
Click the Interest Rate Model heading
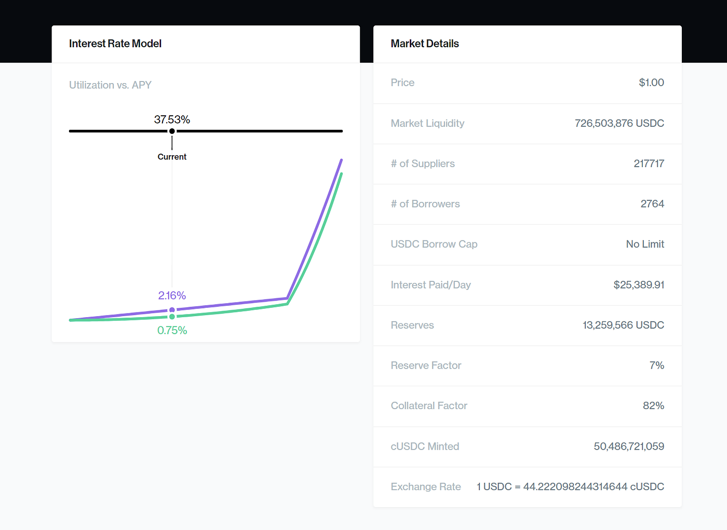(x=115, y=44)
